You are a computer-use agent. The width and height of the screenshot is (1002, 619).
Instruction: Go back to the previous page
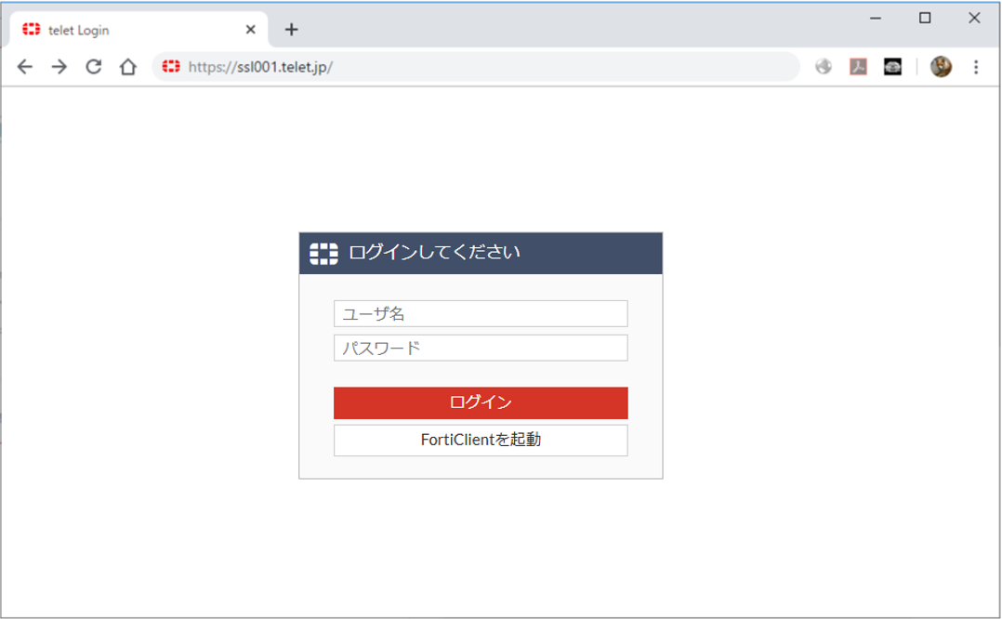(24, 66)
